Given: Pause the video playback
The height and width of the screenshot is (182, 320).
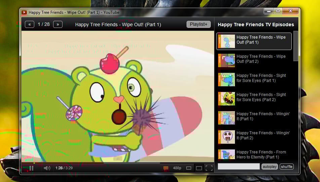Looking at the screenshot, I should coord(31,168).
